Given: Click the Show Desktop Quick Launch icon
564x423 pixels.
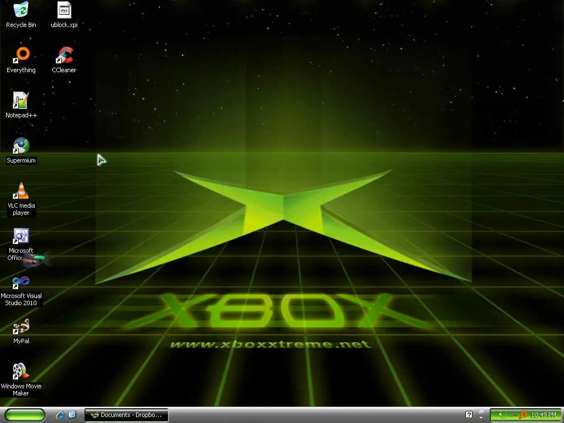Looking at the screenshot, I should point(72,415).
